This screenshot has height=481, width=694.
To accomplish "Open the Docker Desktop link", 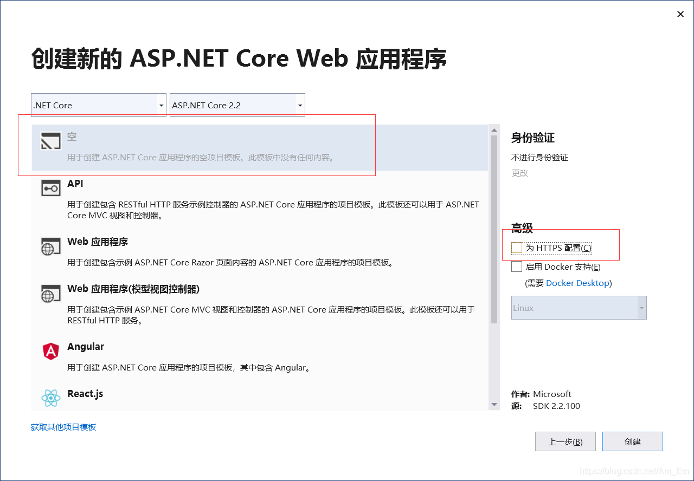I will pos(578,283).
